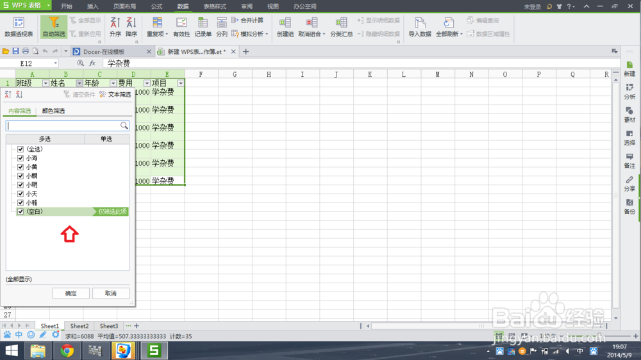
Task: Open the Share (分享) sidebar icon
Action: [629, 183]
